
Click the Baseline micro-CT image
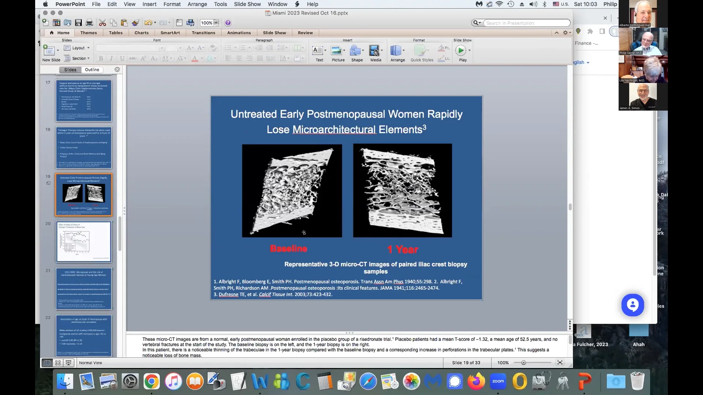point(292,191)
